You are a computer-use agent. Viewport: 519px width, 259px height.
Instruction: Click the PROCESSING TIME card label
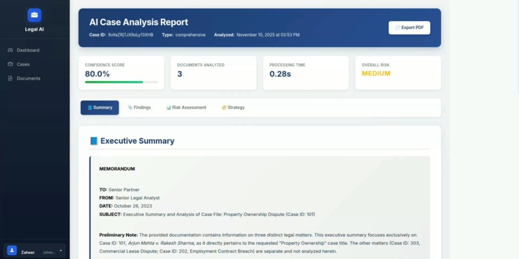(287, 65)
